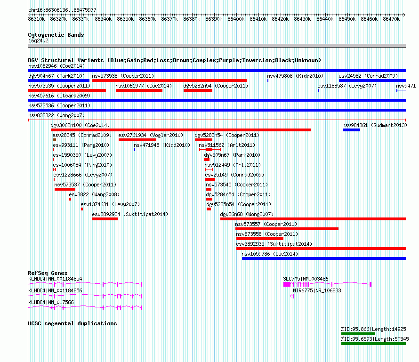This screenshot has width=419, height=362.
Task: Open nsv573545 (Cooper2011) variant
Action: [237, 185]
